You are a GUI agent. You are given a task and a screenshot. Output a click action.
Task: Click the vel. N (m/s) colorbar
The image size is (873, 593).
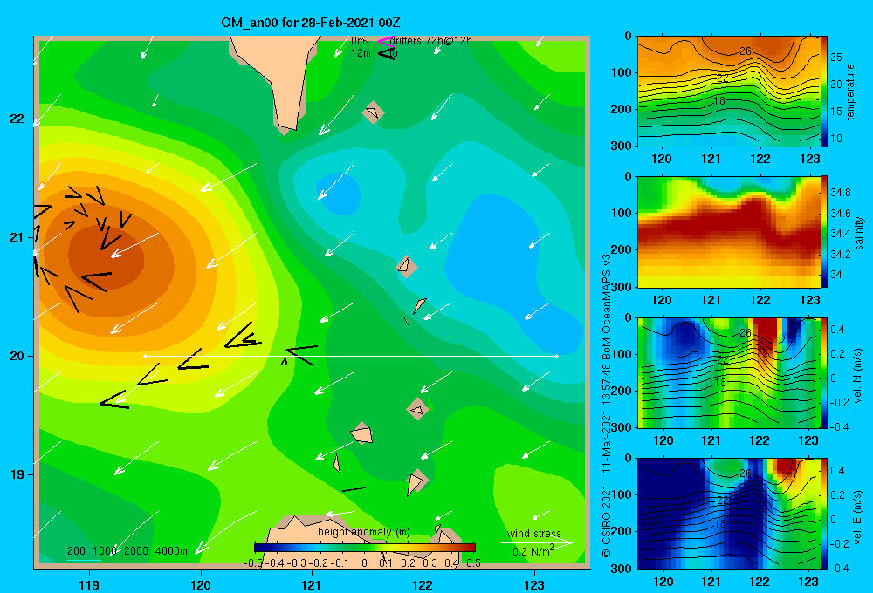824,372
